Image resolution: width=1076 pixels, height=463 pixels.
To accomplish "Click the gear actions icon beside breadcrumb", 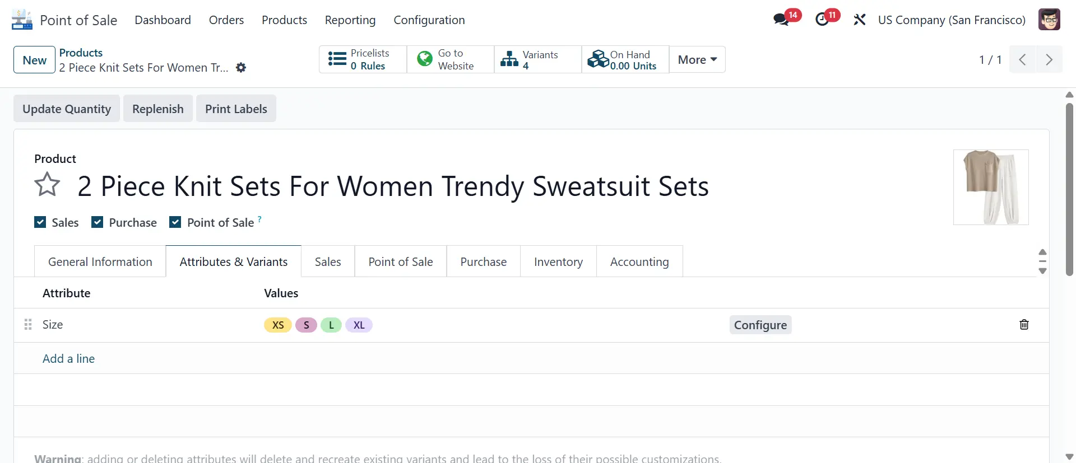I will point(241,68).
